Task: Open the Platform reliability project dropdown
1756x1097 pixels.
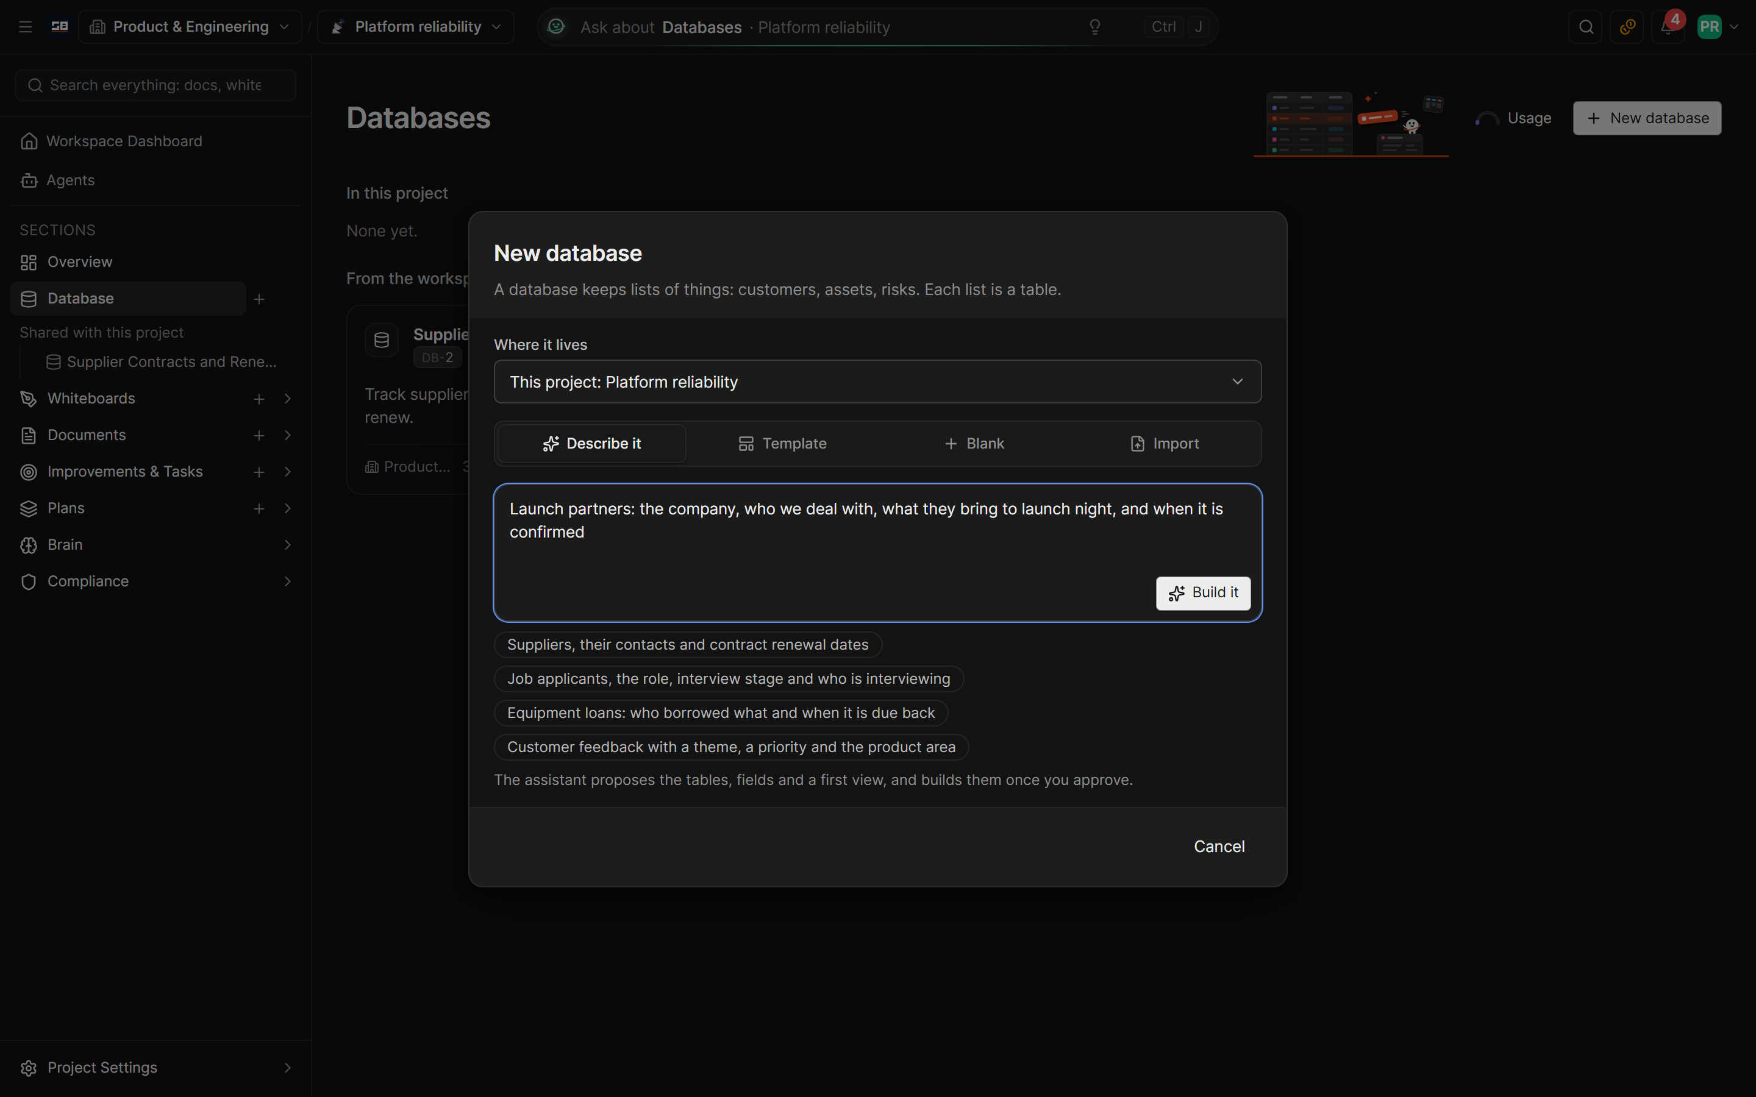Action: (x=416, y=27)
